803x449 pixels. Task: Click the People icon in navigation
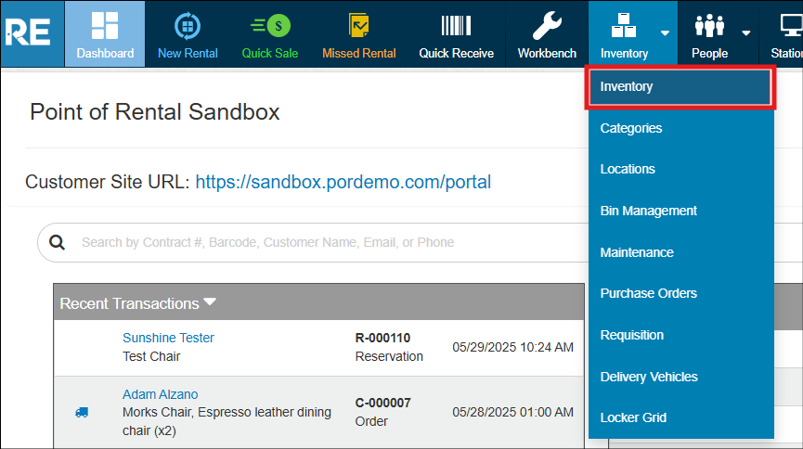point(709,26)
